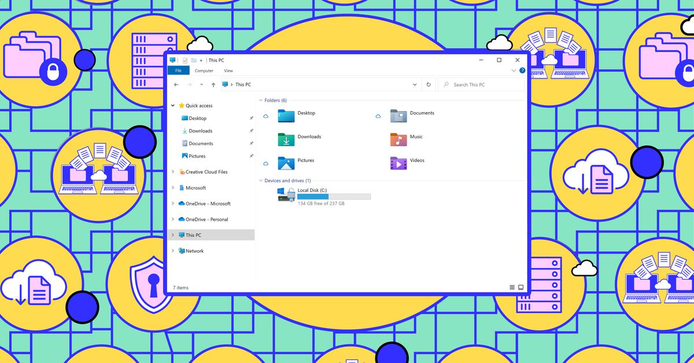Collapse the Quick access tree node

coord(173,106)
